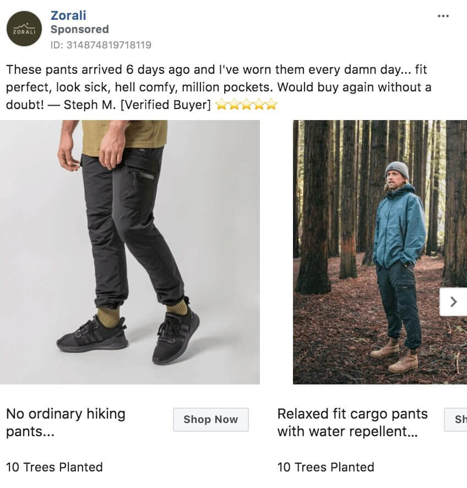This screenshot has width=467, height=488.
Task: Click the Zorali round logo avatar
Action: (x=24, y=29)
